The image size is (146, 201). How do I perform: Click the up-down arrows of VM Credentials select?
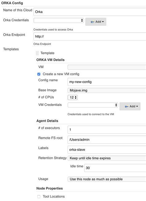116,105
